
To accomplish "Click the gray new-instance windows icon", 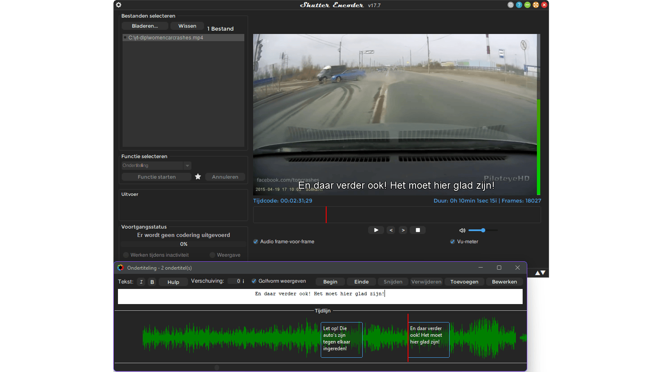I will (x=510, y=5).
